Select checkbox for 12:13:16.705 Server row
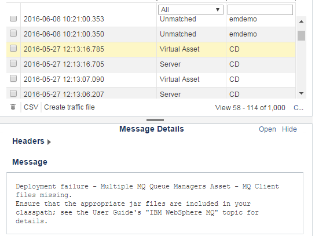This screenshot has height=236, width=315. click(13, 63)
